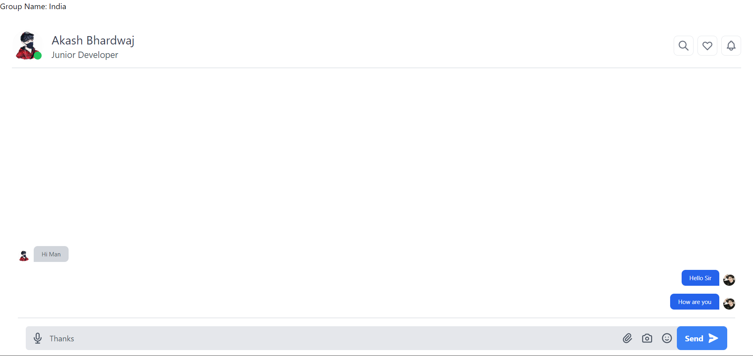Viewport: 753px width, 356px height.
Task: Open the camera icon in message bar
Action: 647,338
